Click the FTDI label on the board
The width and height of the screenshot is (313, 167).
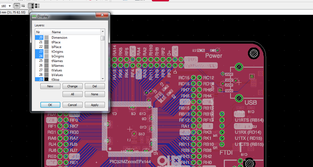click(x=226, y=153)
